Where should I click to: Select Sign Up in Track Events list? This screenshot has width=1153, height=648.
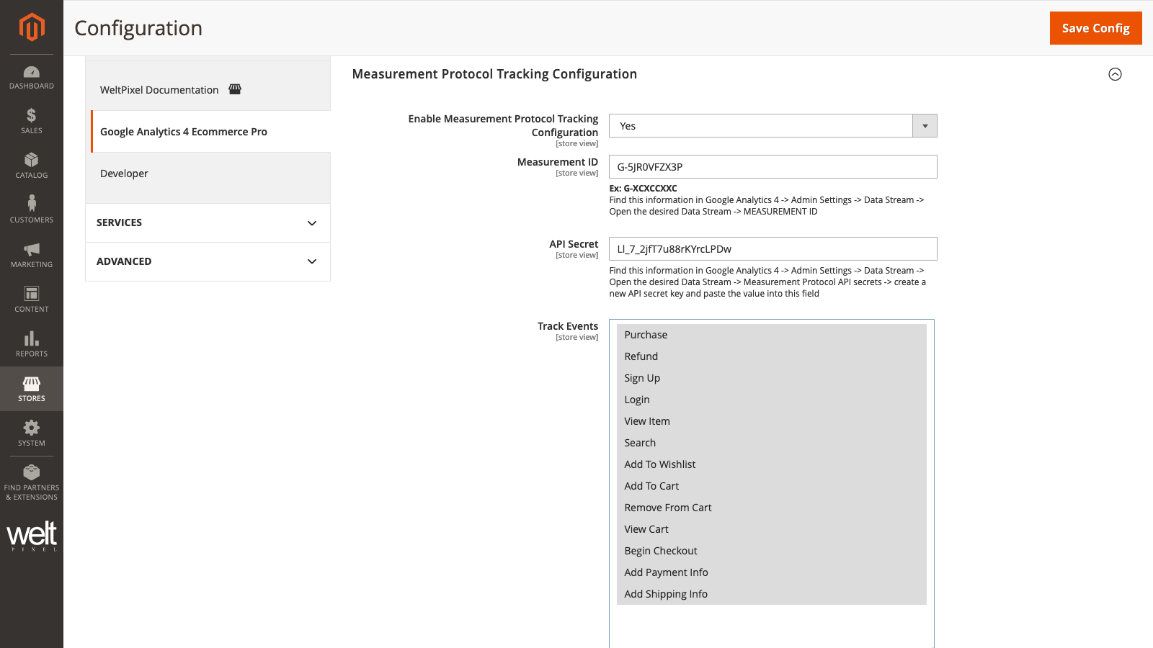(771, 378)
